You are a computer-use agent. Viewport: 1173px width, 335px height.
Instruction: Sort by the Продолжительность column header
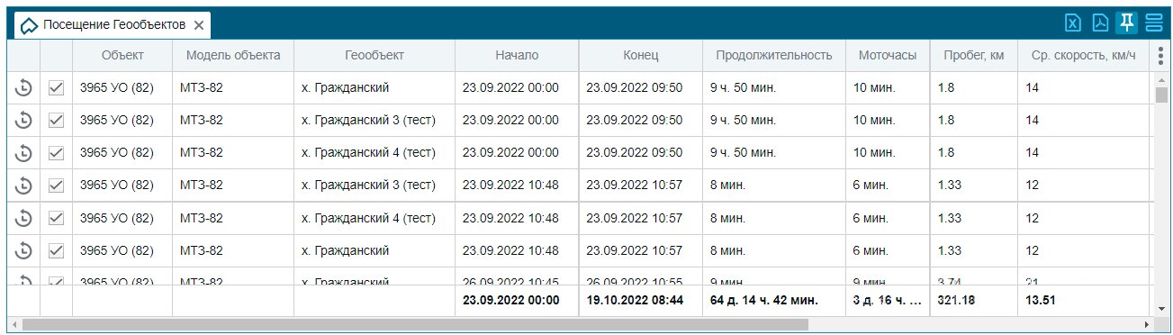[773, 55]
